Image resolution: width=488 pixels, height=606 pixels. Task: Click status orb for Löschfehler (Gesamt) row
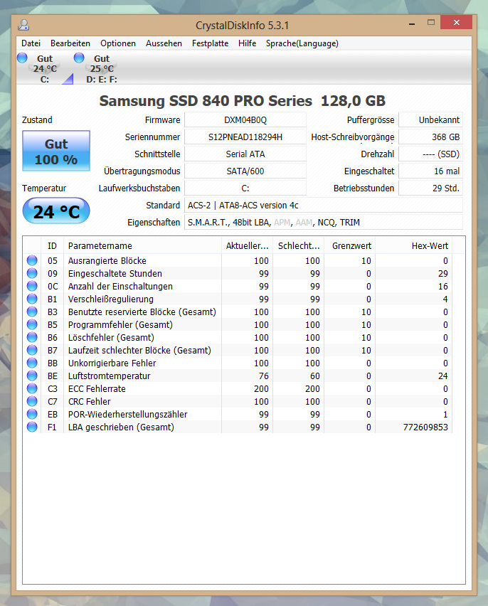coord(32,337)
